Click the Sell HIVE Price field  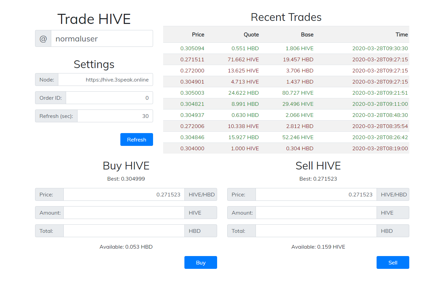click(316, 194)
